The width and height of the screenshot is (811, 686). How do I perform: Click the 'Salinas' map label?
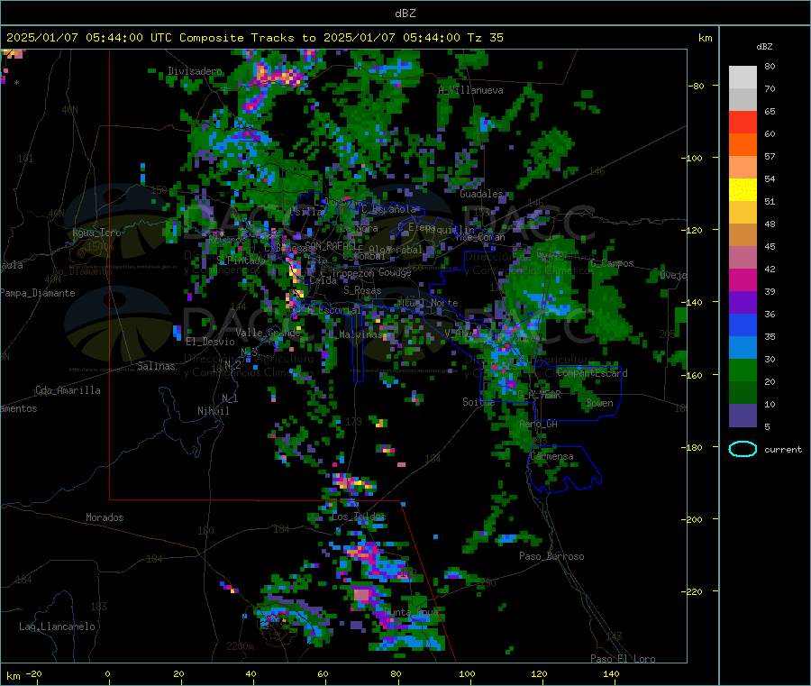point(156,366)
